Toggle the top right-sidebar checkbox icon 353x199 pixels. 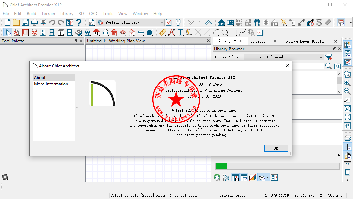click(347, 45)
